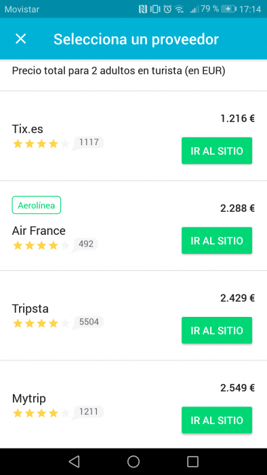Open Tripsta review count bubble 5504
The height and width of the screenshot is (475, 267).
[88, 322]
